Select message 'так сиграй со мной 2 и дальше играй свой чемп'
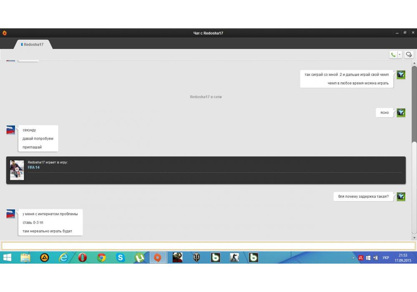The width and height of the screenshot is (417, 292). click(x=347, y=75)
